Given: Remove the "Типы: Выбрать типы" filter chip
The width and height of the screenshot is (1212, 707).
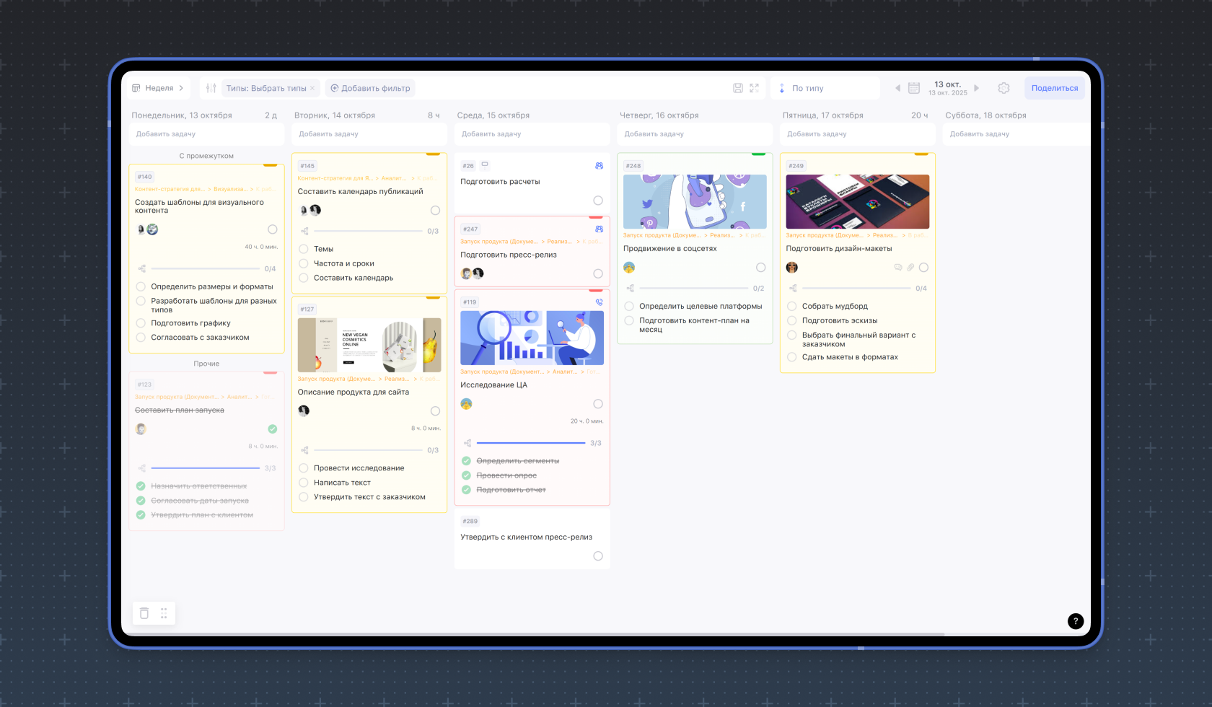Looking at the screenshot, I should pos(312,88).
